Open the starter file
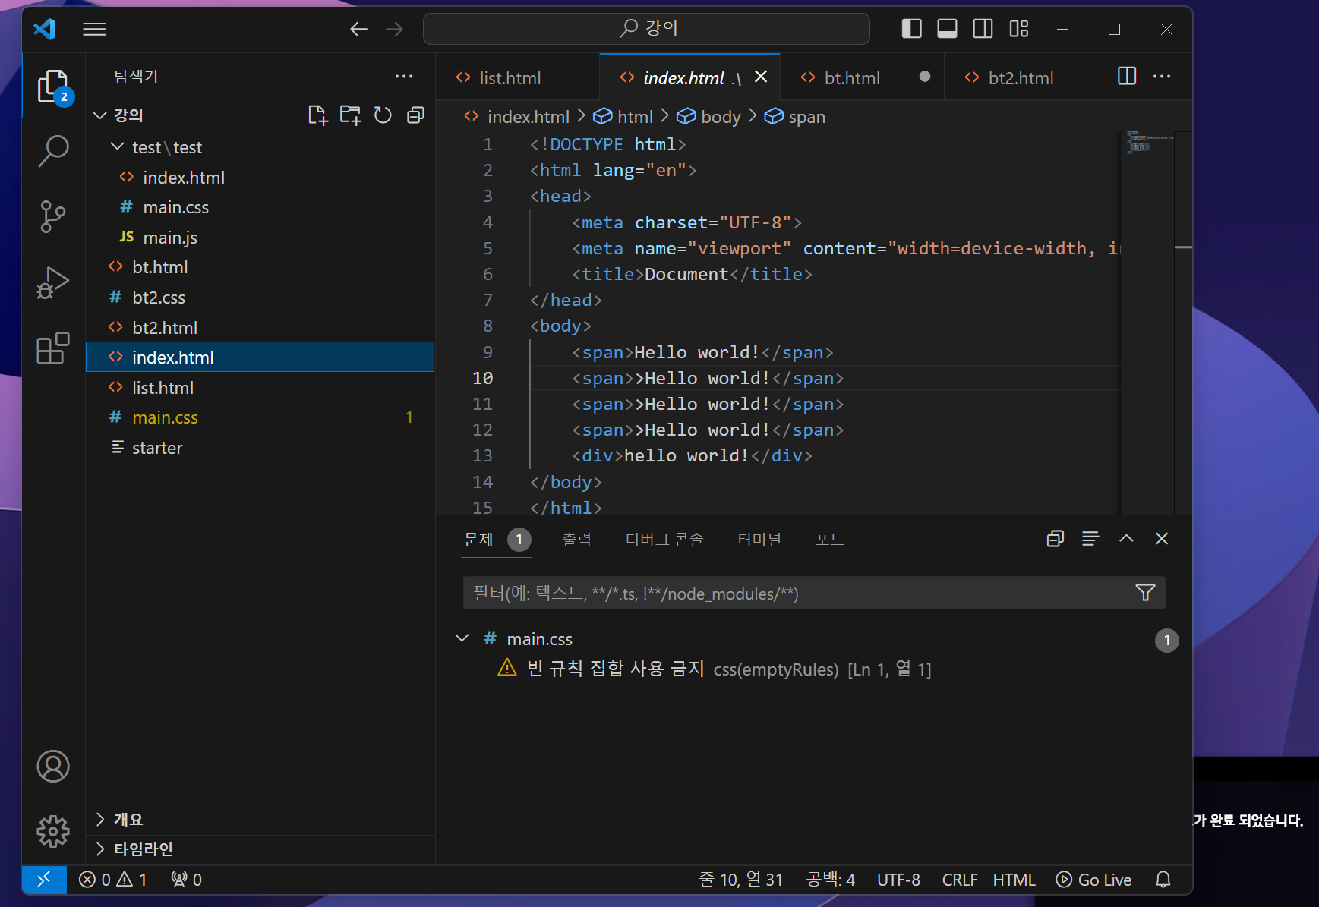Screen dimensions: 1319x907 coord(260,448)
